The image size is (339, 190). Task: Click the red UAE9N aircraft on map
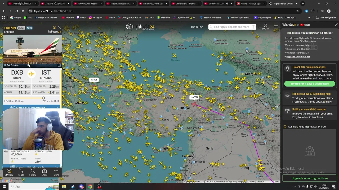coord(194,105)
